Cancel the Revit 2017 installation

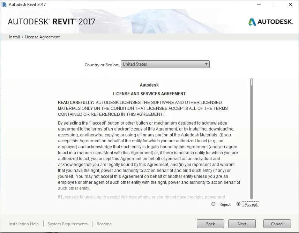277,224
